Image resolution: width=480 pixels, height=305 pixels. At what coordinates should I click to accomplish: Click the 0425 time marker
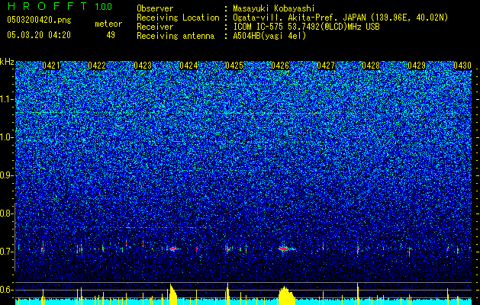coord(234,66)
